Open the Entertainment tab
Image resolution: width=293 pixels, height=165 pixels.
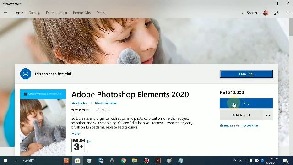tap(56, 13)
